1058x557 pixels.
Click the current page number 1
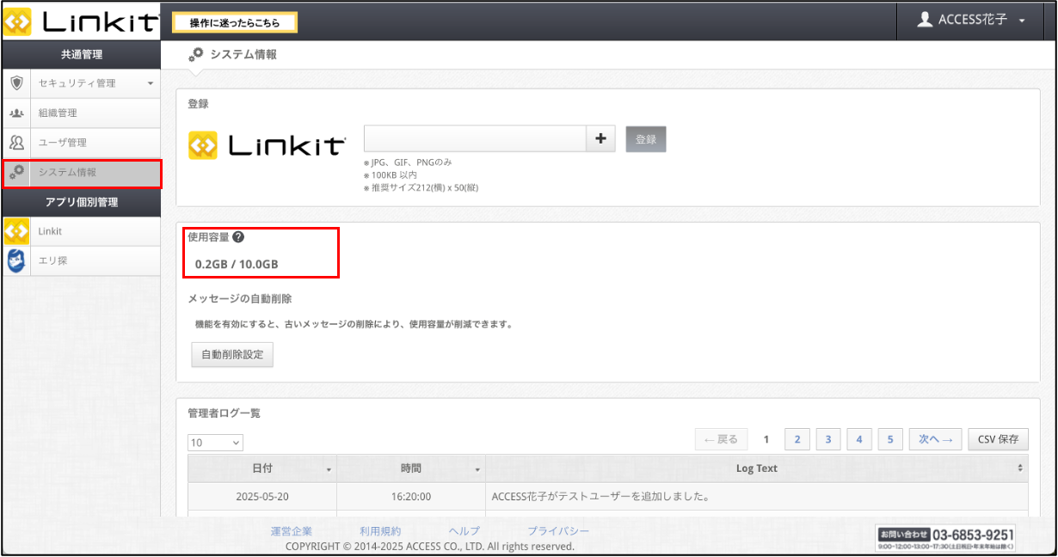[766, 439]
